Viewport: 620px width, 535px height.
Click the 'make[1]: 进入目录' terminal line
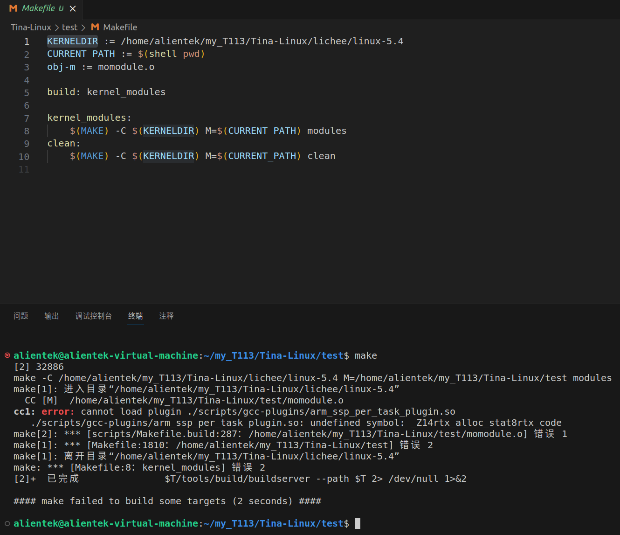[207, 389]
